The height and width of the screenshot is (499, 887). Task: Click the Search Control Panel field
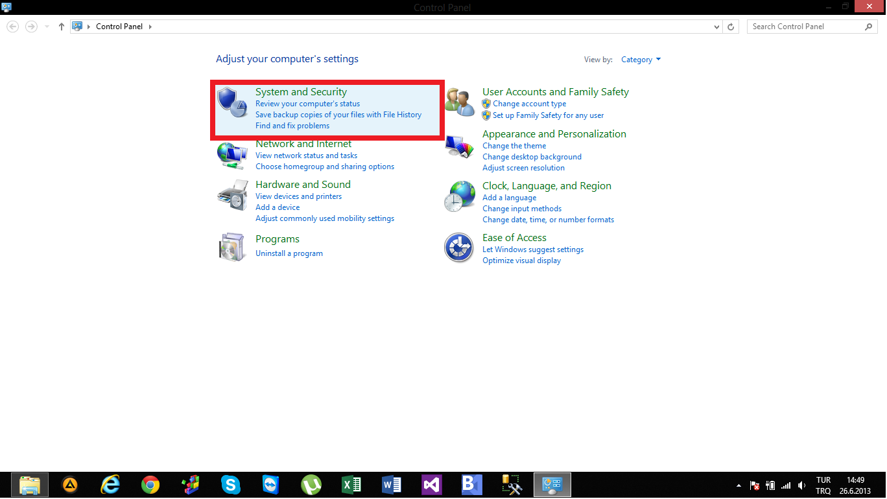[x=807, y=27]
